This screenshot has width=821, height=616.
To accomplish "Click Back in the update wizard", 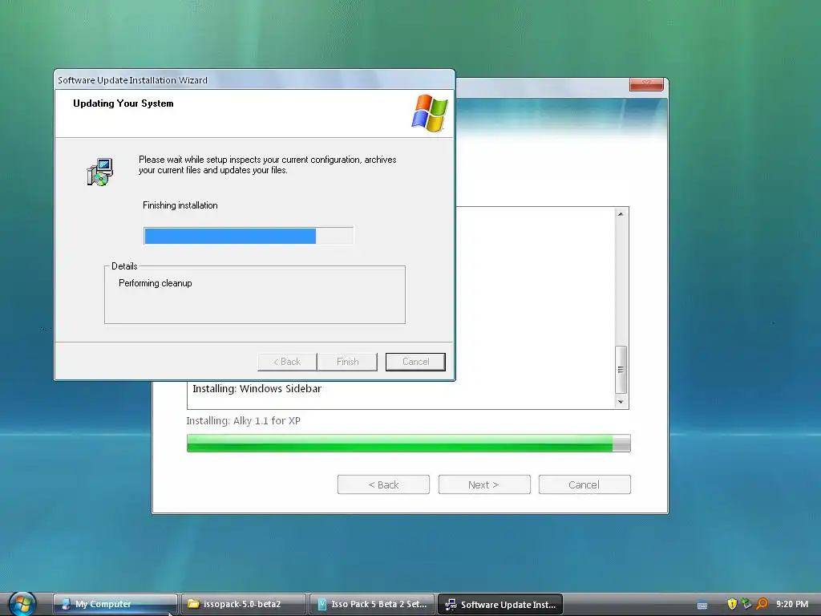I will 287,362.
